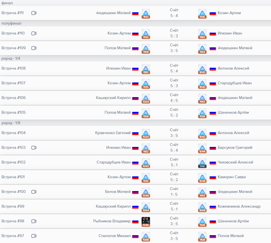This screenshot has height=243, width=271.
Task: Watch video of match #109
Action: pos(34,48)
